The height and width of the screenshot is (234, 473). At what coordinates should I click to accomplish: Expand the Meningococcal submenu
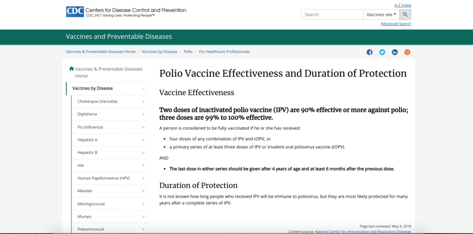[143, 204]
